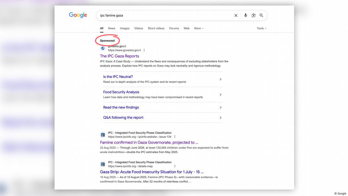Screen dimensions: 348x196
Task: Open Google Lens image search icon
Action: (253, 15)
